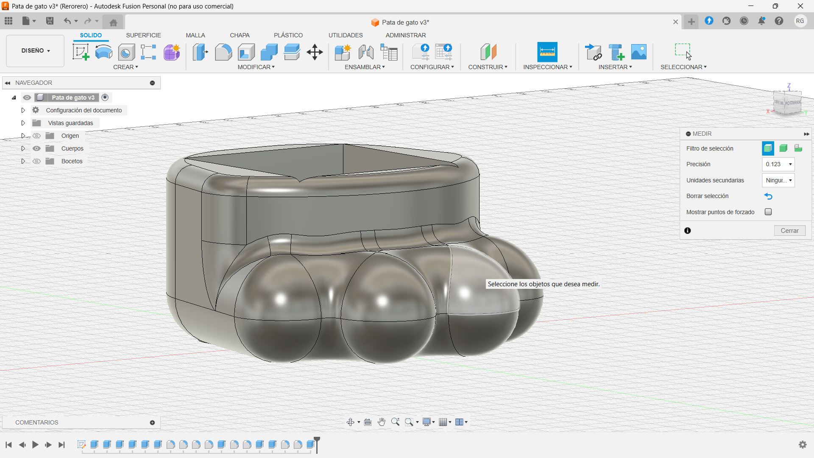814x458 pixels.
Task: Go to the UTILIDADES tab
Action: click(x=346, y=35)
